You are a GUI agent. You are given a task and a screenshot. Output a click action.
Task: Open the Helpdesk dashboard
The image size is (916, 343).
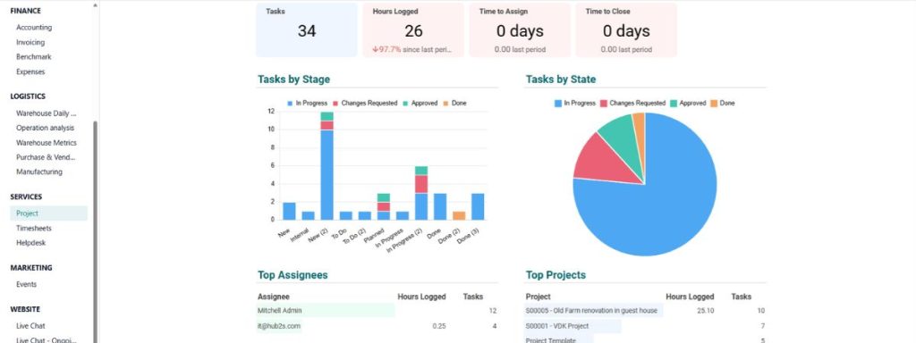[31, 243]
